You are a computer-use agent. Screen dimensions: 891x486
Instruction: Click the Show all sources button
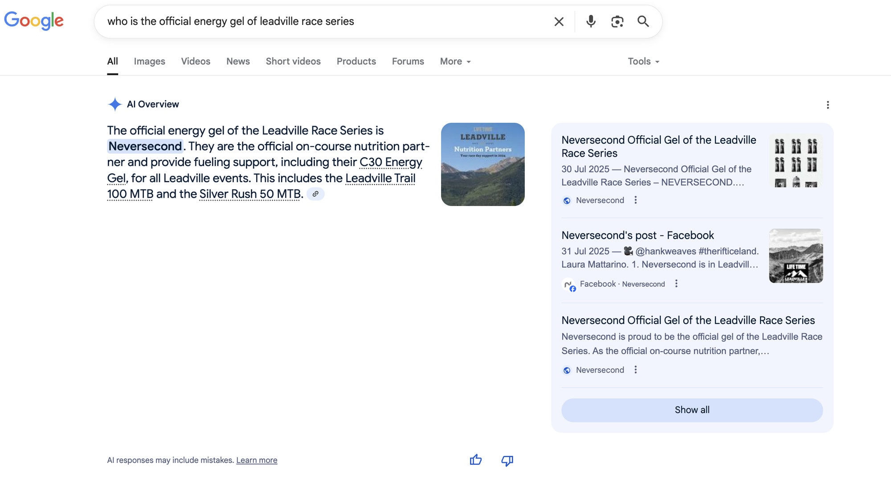(x=692, y=410)
